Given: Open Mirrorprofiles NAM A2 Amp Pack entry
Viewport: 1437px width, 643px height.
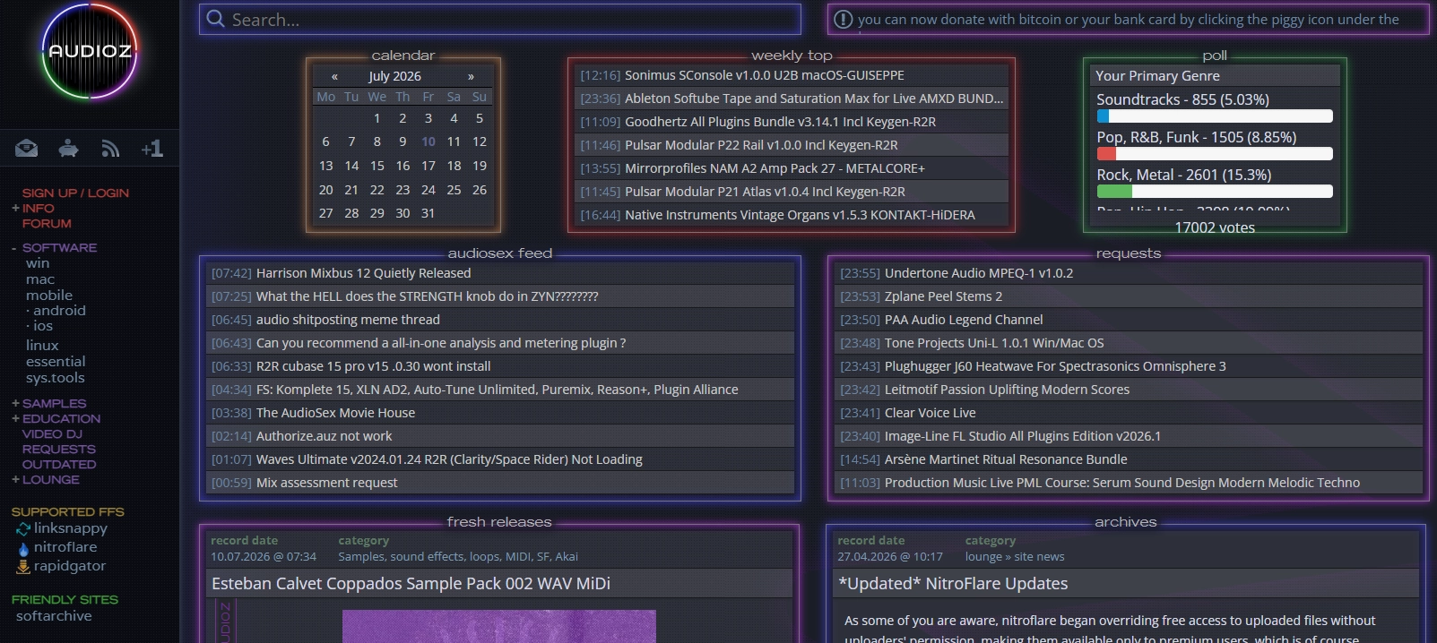Looking at the screenshot, I should (x=775, y=168).
